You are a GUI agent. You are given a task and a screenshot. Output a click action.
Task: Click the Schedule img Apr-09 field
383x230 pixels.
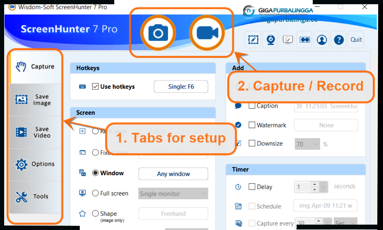[325, 206]
